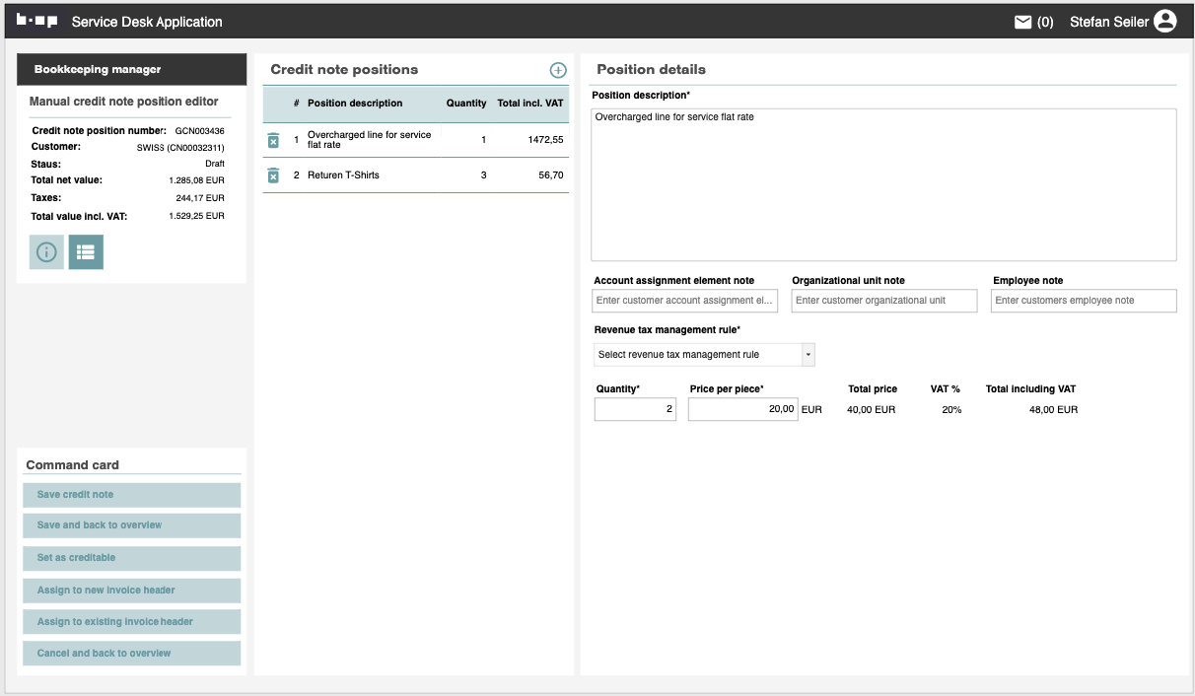Click the application logo in header
1195x696 pixels.
point(37,21)
